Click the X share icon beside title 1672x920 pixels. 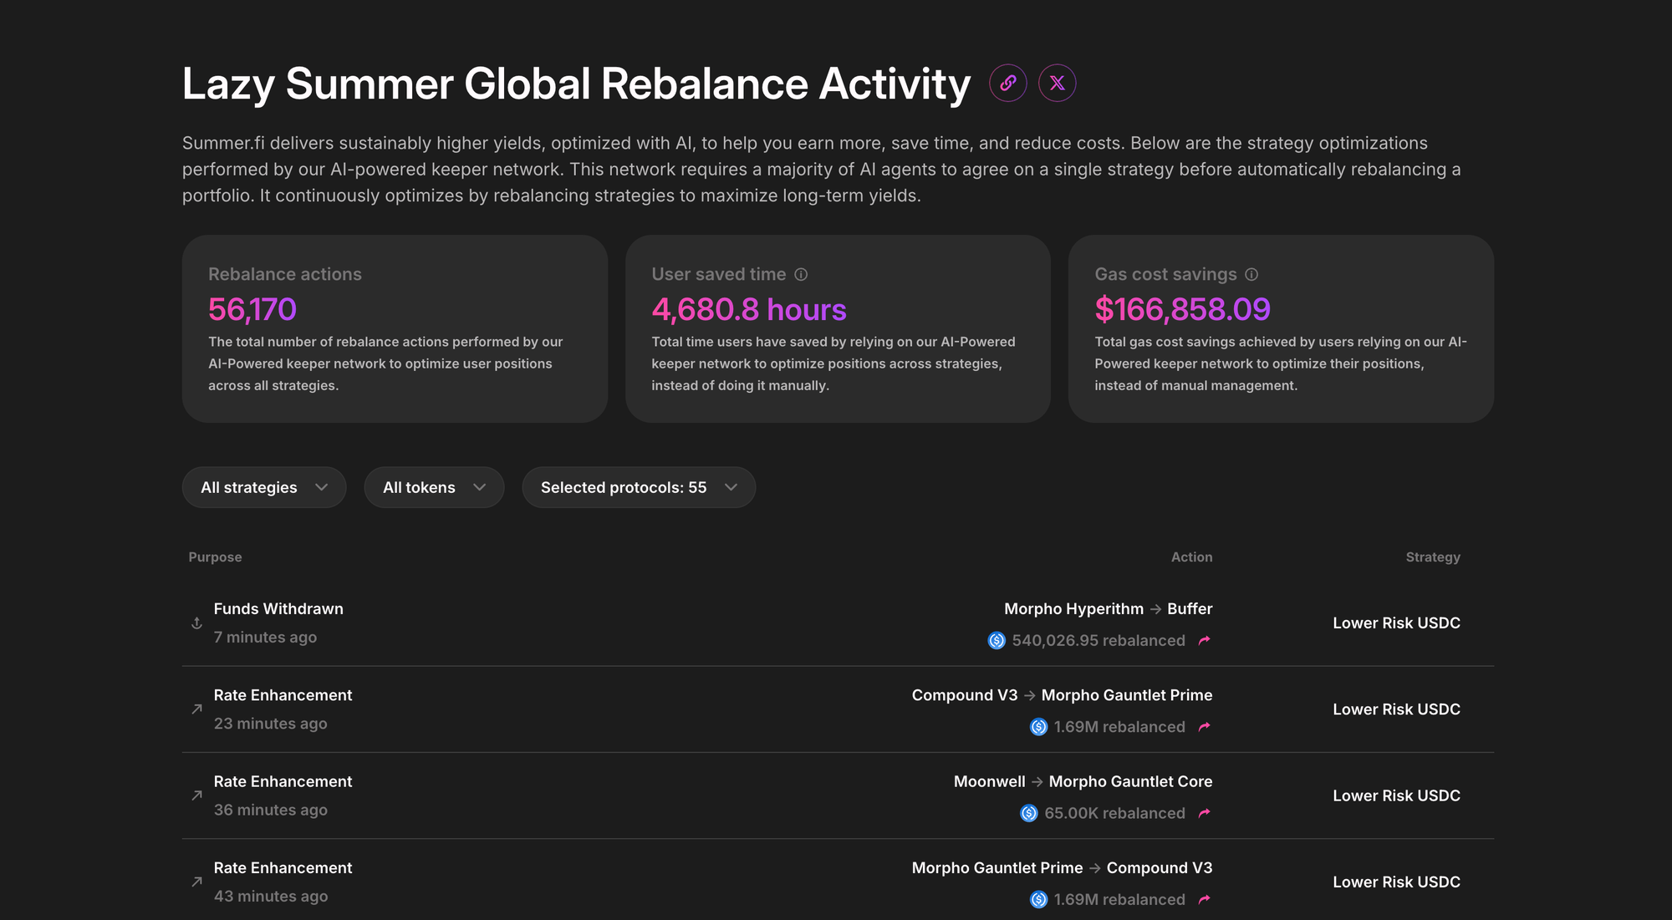pyautogui.click(x=1057, y=84)
